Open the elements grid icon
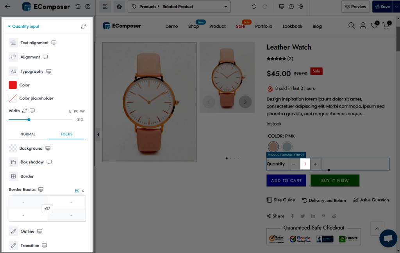 coord(105,7)
